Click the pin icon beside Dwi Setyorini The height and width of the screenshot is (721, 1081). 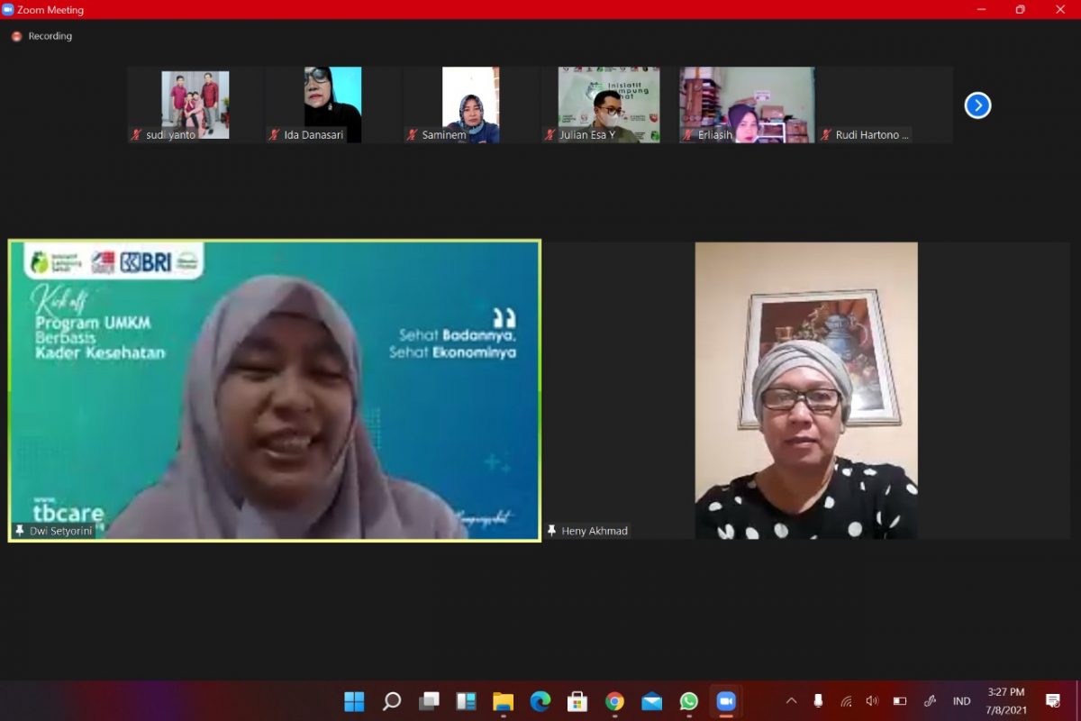[19, 531]
